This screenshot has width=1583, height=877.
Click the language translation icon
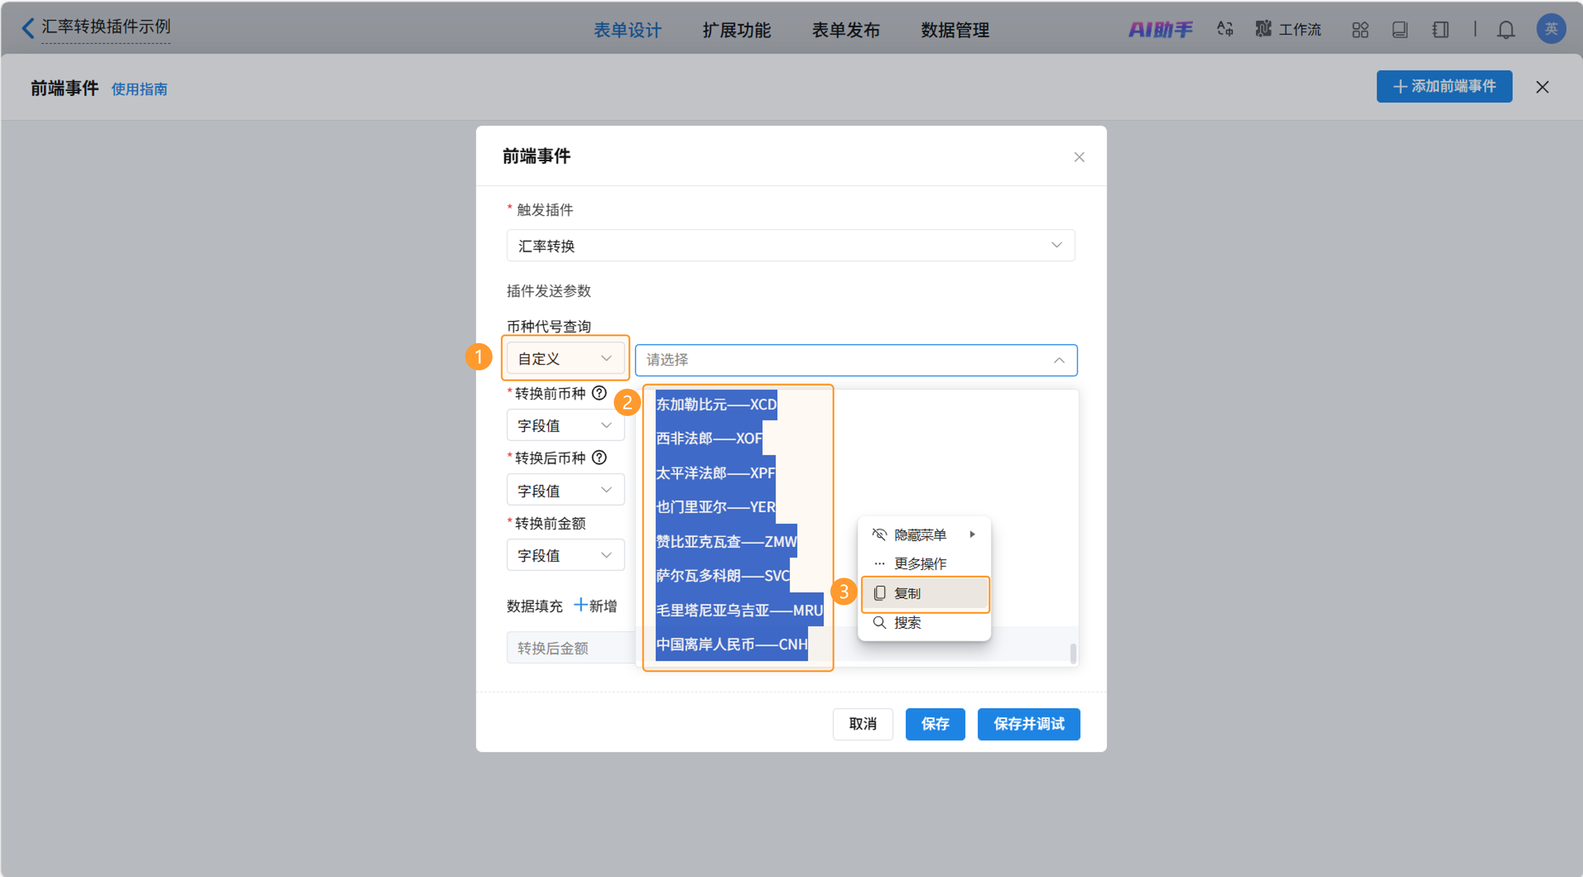[1224, 29]
